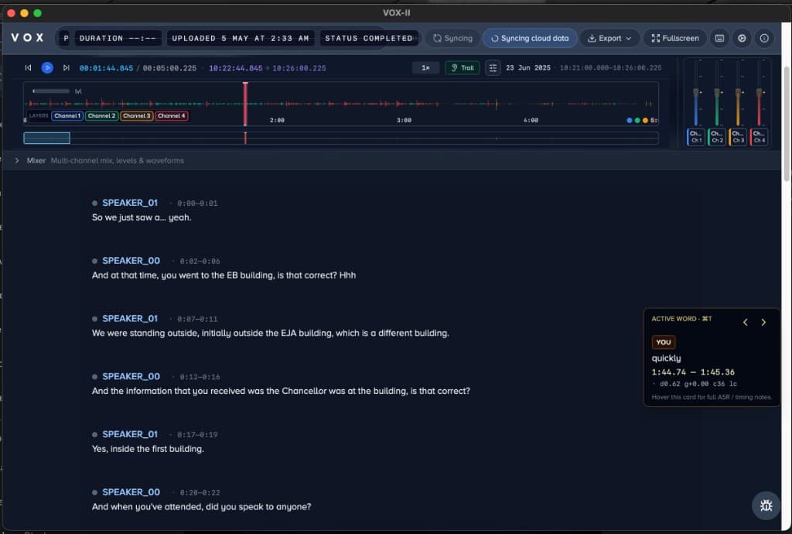
Task: Toggle the Trail option
Action: pos(463,67)
